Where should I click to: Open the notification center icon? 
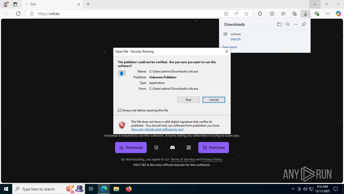(336, 189)
